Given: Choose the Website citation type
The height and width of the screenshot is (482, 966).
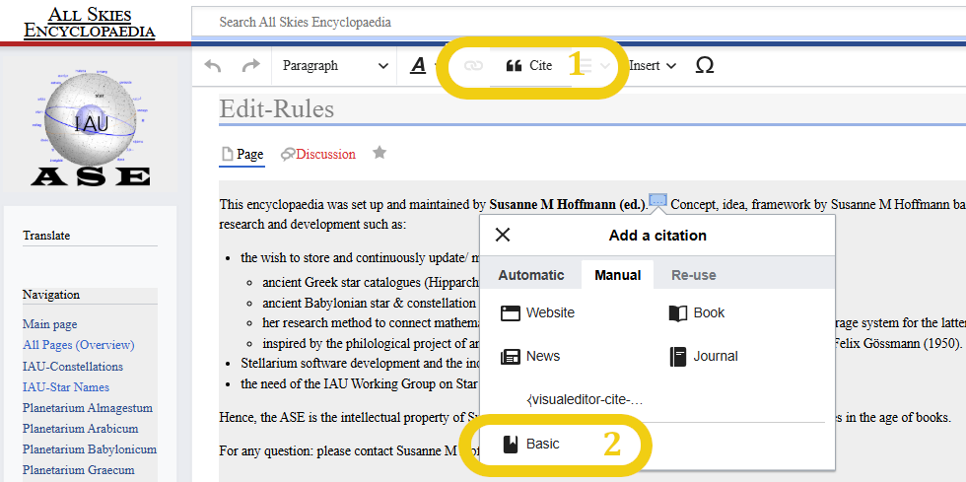Looking at the screenshot, I should click(537, 312).
